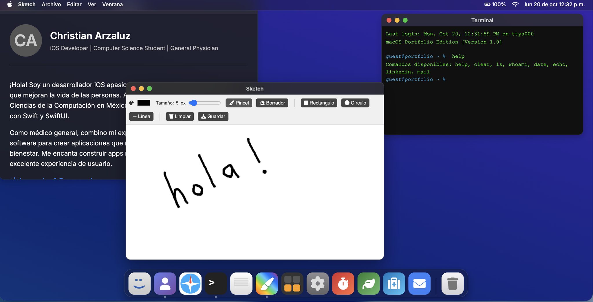The image size is (593, 302).
Task: Click the Wi-Fi status icon
Action: pos(515,4)
